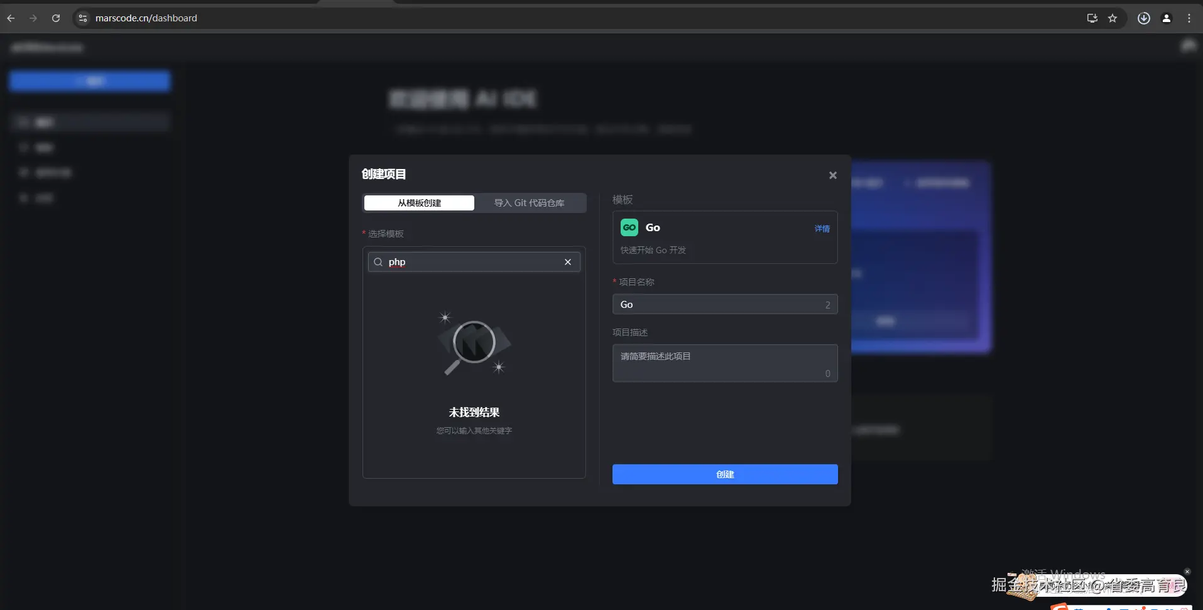Click the 项目名称 input showing Go

[724, 304]
